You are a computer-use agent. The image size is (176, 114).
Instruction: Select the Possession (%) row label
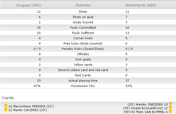[83, 86]
